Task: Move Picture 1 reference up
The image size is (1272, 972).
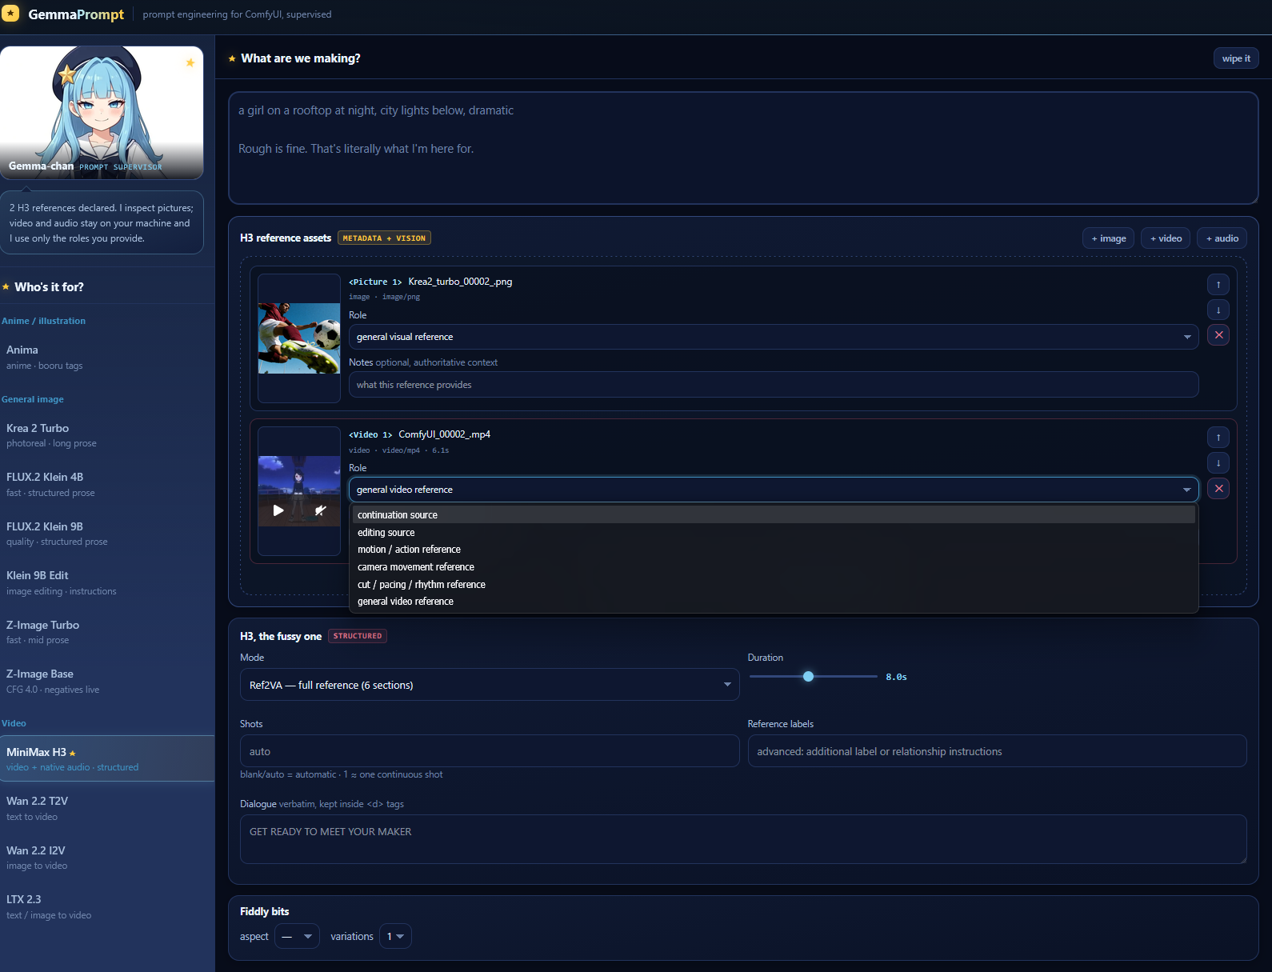Action: pyautogui.click(x=1218, y=284)
